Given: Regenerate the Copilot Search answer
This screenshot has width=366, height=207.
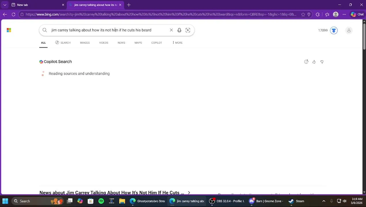Looking at the screenshot, I should click(x=306, y=62).
